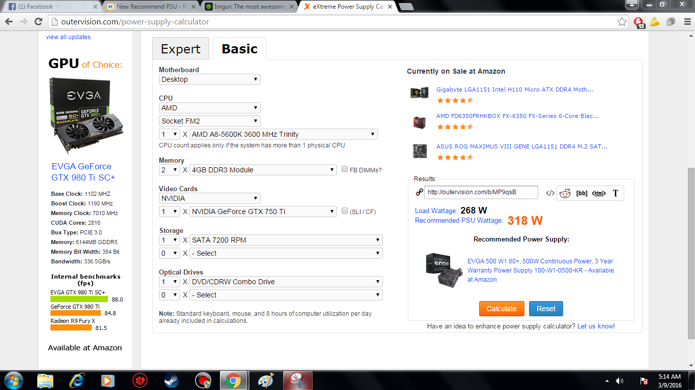
Task: Switch to the Expert tab
Action: pyautogui.click(x=181, y=49)
